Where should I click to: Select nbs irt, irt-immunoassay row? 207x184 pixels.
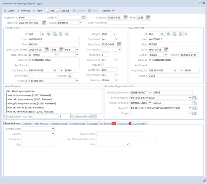[31, 112]
